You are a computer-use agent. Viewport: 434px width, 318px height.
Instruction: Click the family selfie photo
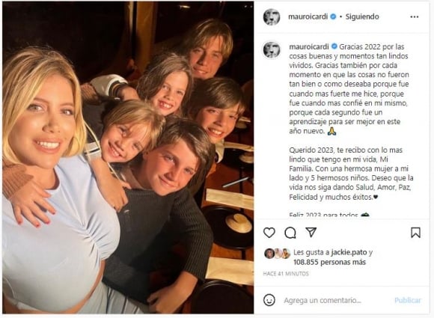tap(128, 157)
